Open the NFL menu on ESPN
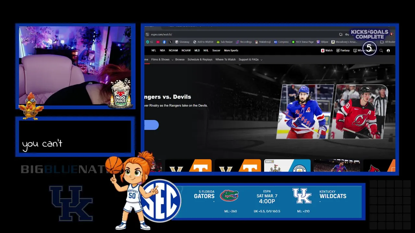The image size is (415, 233). [154, 50]
